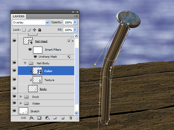Create a new group folder
Viewport: 174px width, 130px height.
pyautogui.click(x=55, y=118)
